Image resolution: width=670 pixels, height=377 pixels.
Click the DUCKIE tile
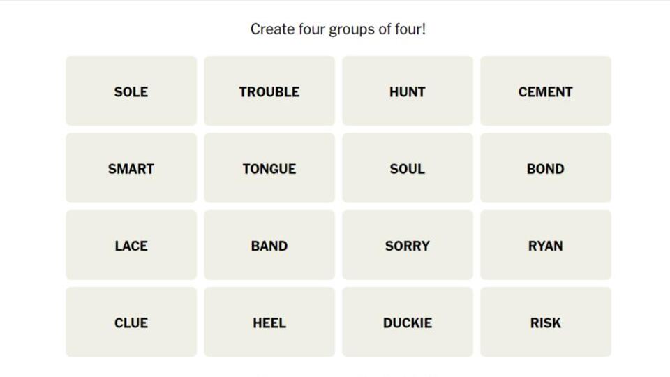click(x=407, y=323)
